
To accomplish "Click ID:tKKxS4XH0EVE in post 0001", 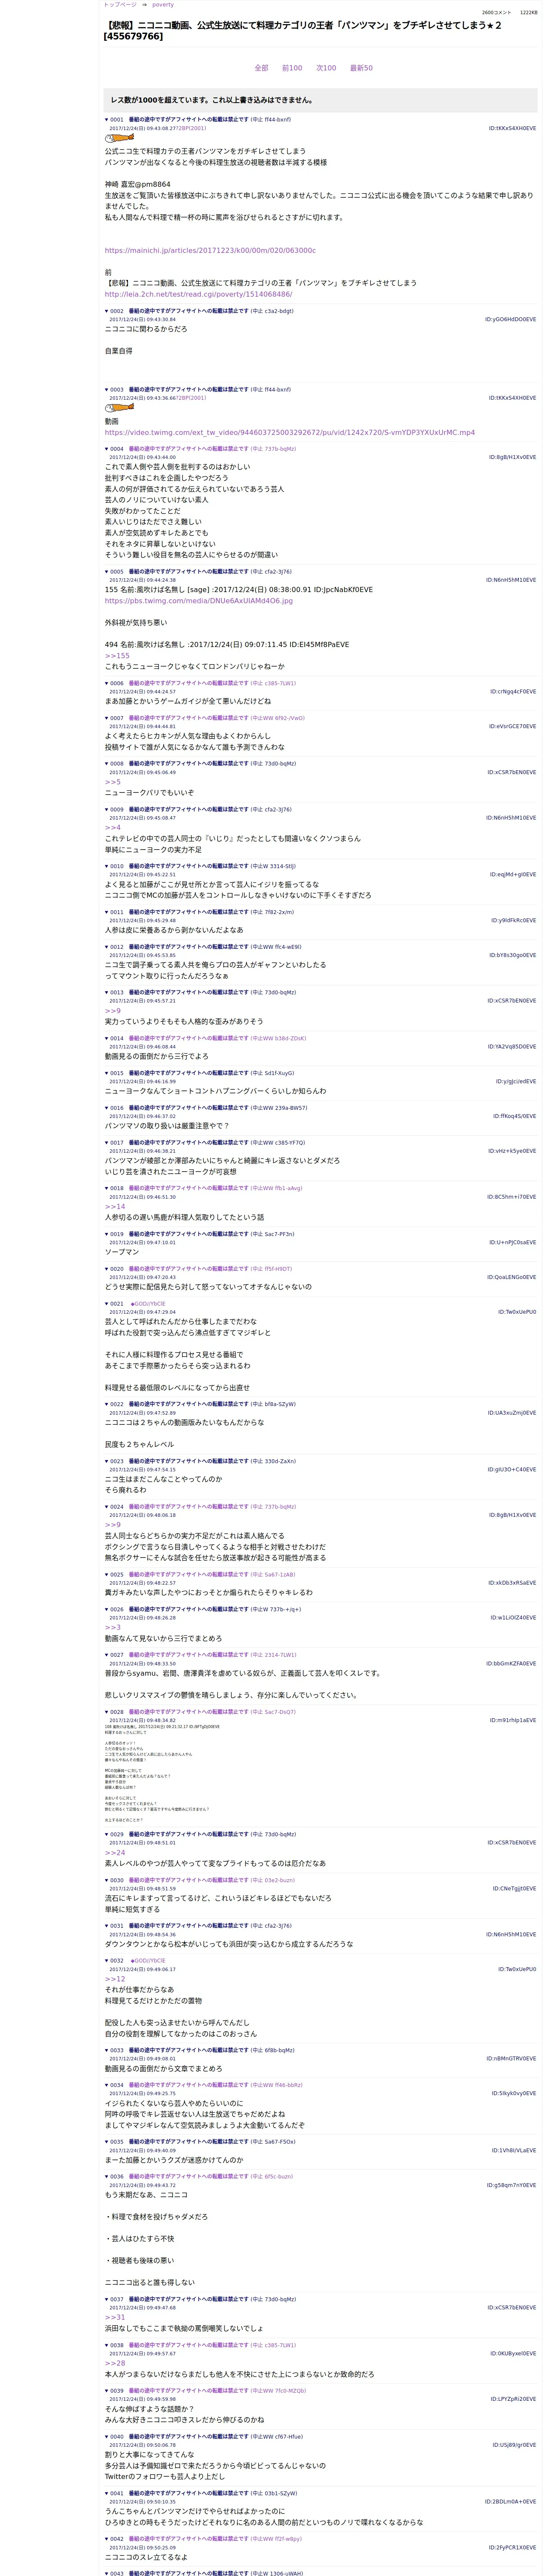I will [512, 129].
